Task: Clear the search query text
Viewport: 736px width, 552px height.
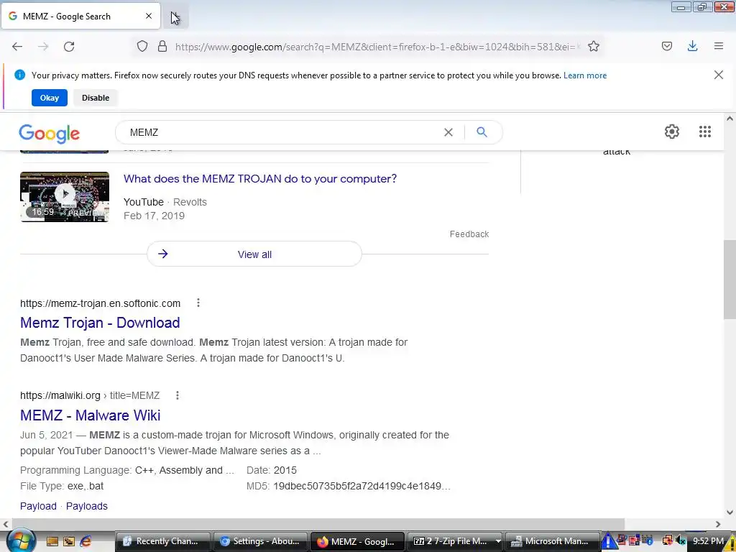Action: (448, 132)
